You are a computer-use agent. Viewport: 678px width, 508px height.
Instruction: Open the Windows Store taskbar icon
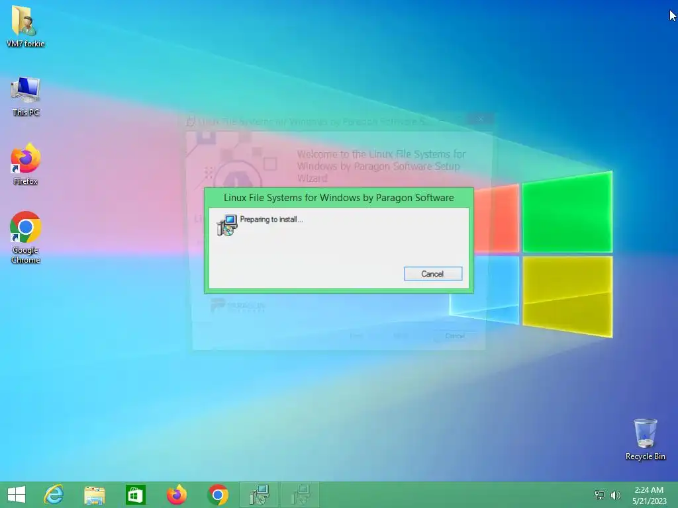tap(135, 495)
